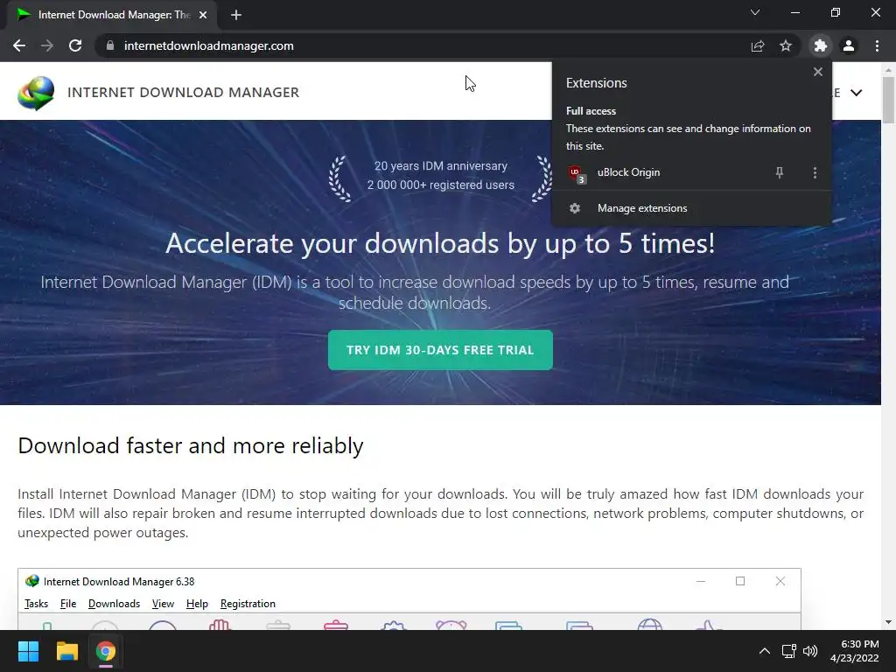Click Tasks in the IDM screenshot image
The width and height of the screenshot is (896, 672).
coord(36,604)
